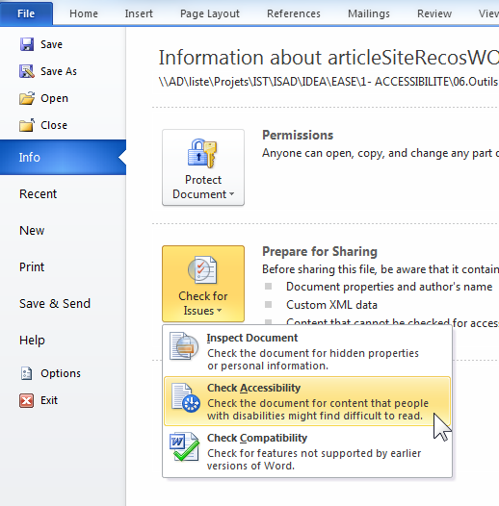Click the red Exit icon

[26, 400]
